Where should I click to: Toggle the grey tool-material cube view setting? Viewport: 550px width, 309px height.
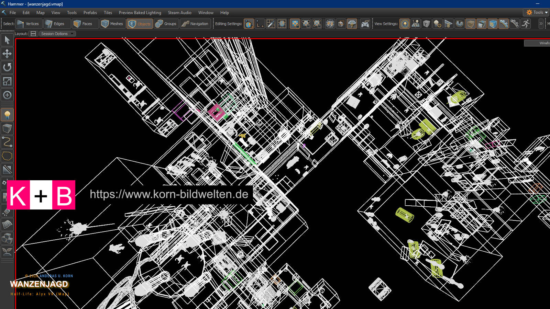coord(427,24)
